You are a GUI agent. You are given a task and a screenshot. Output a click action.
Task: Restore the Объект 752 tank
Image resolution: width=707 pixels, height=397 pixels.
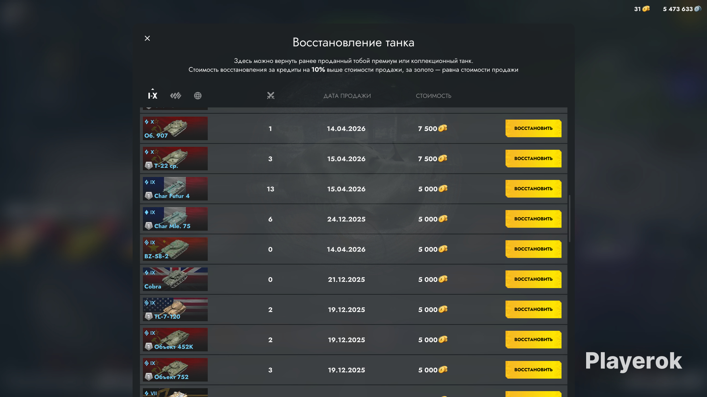(533, 370)
